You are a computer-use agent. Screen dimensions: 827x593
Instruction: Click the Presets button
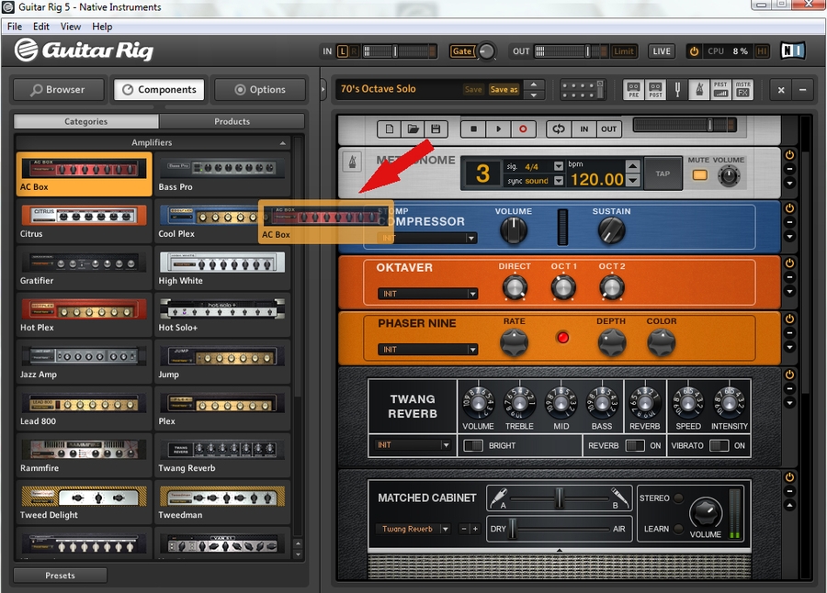click(x=60, y=576)
